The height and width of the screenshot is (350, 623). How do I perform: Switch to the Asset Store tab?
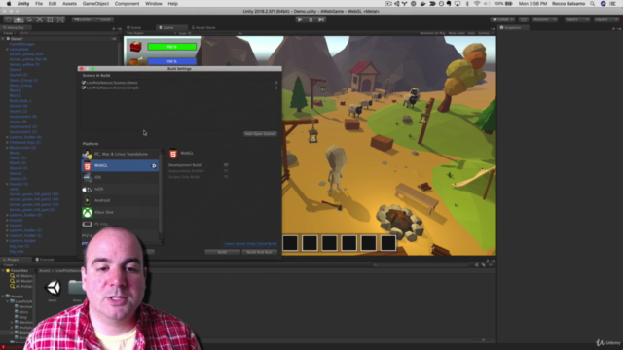pos(203,28)
